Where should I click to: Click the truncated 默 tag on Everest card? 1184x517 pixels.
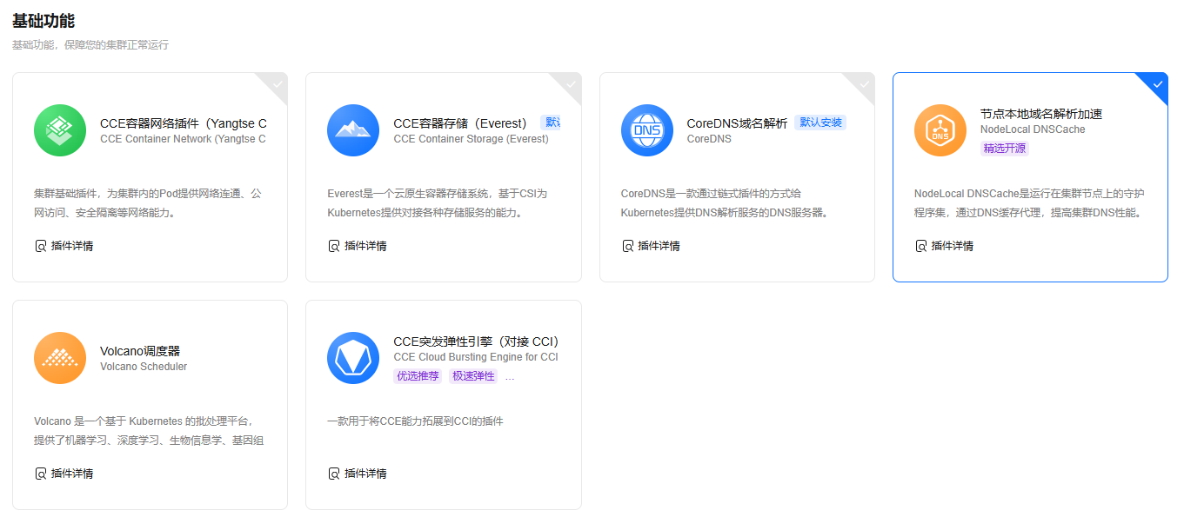click(550, 123)
